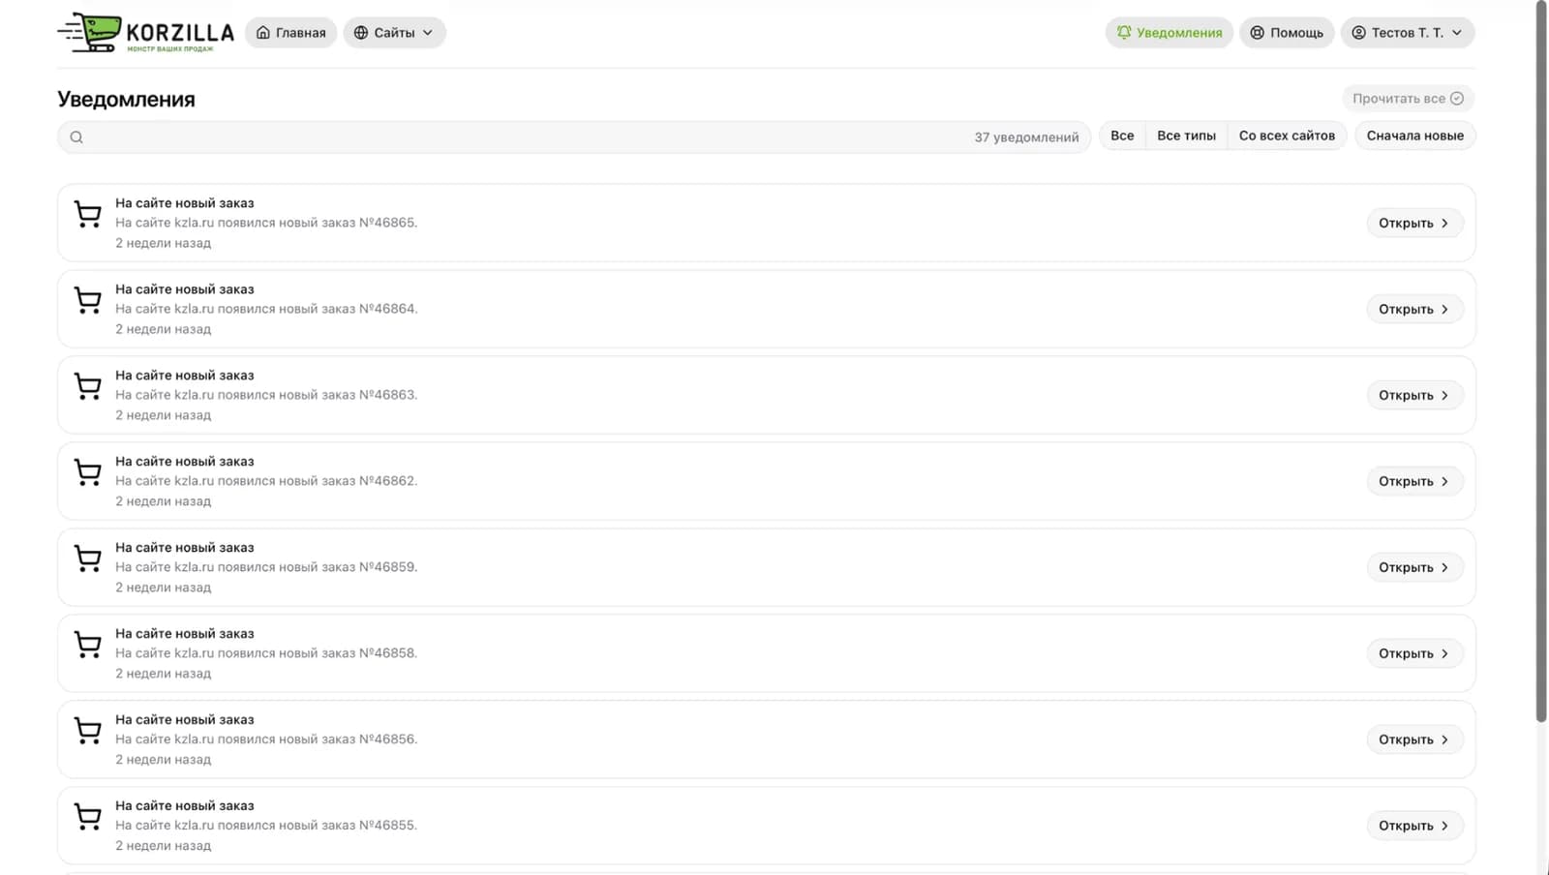Click the search magnifier icon

[x=76, y=137]
